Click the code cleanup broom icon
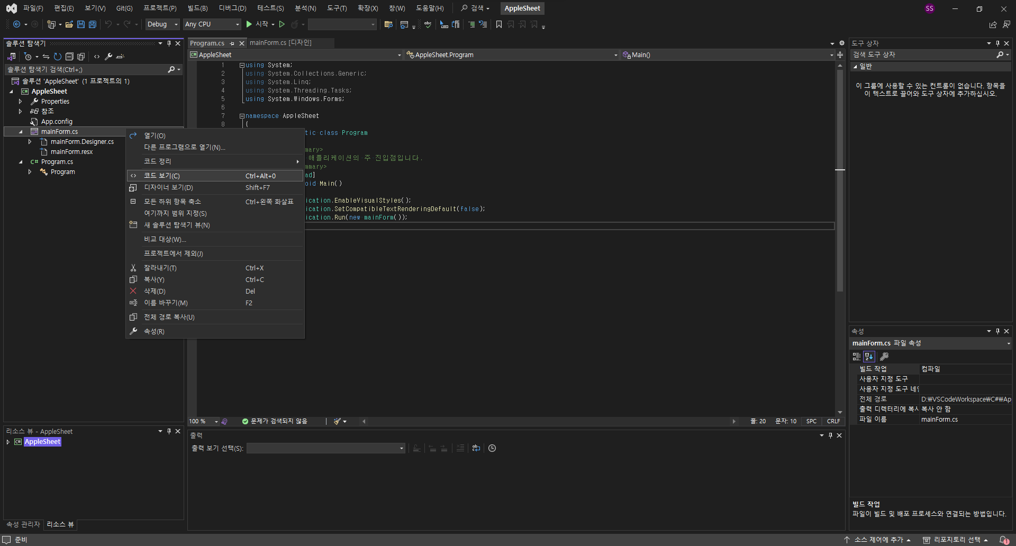The width and height of the screenshot is (1016, 546). pyautogui.click(x=337, y=422)
